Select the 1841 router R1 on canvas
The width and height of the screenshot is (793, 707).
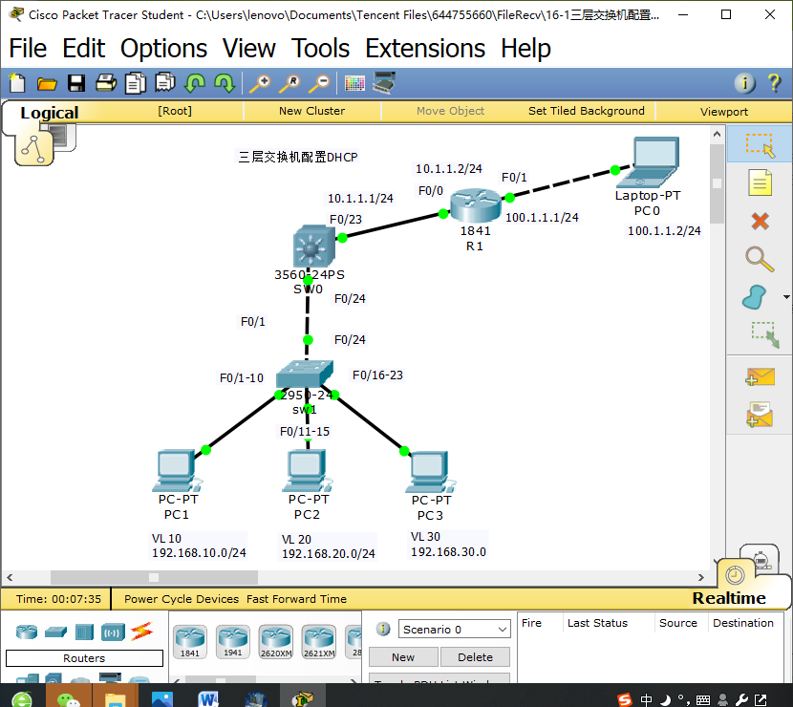pos(476,205)
